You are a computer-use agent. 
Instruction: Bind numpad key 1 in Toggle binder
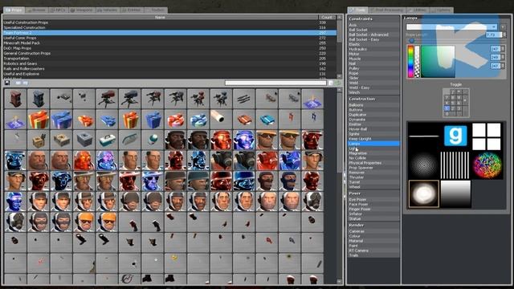click(x=447, y=108)
